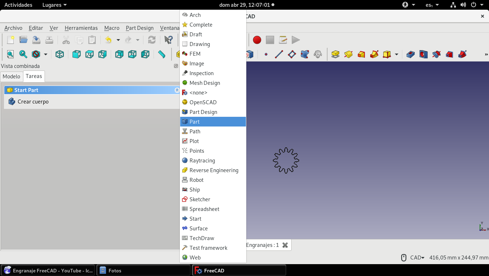Choose the Part workbench from the list
The width and height of the screenshot is (489, 276).
point(213,121)
